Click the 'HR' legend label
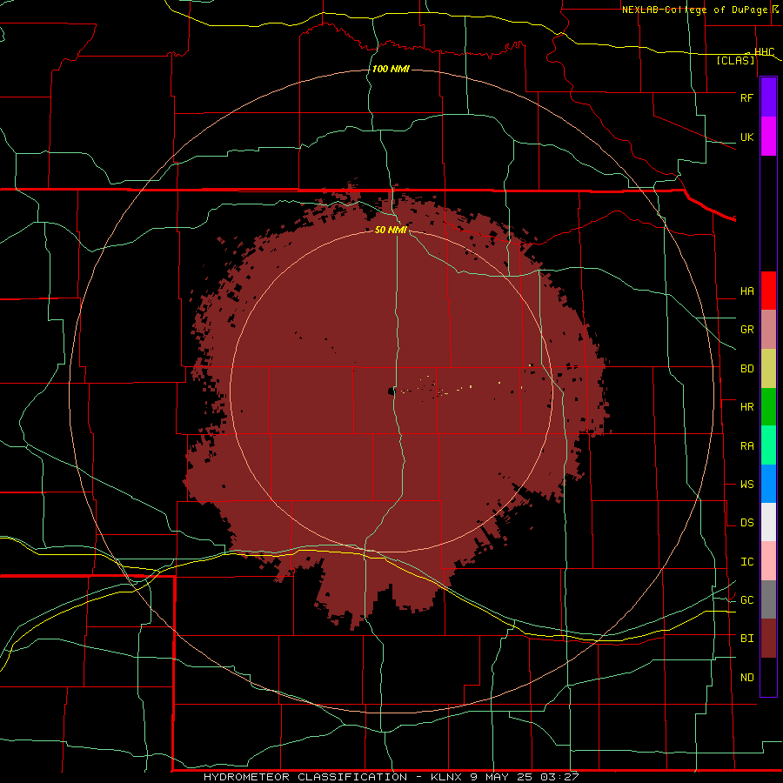The width and height of the screenshot is (783, 783). point(746,407)
